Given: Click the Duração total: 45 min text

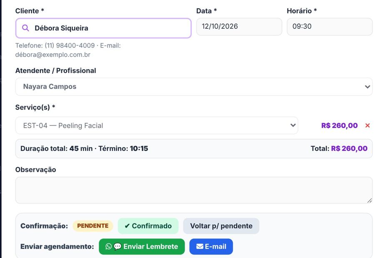Looking at the screenshot, I should (x=56, y=148).
